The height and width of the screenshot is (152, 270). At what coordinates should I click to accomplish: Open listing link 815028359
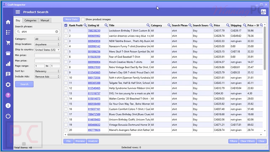[x=94, y=57]
